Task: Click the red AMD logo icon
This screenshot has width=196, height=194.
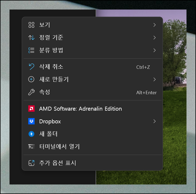Action: click(x=31, y=109)
